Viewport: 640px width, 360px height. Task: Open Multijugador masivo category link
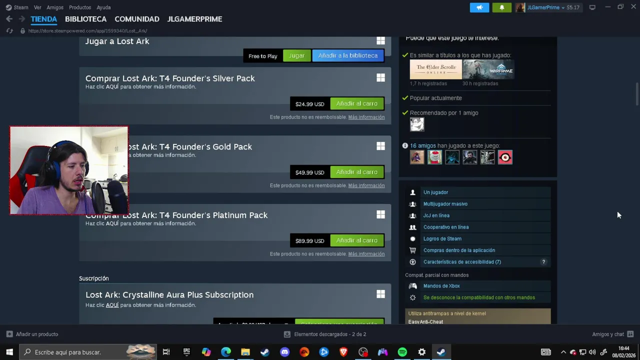[445, 204]
